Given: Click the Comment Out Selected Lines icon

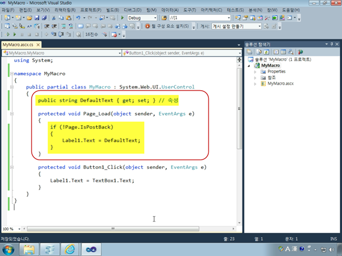Looking at the screenshot, I should [x=64, y=26].
